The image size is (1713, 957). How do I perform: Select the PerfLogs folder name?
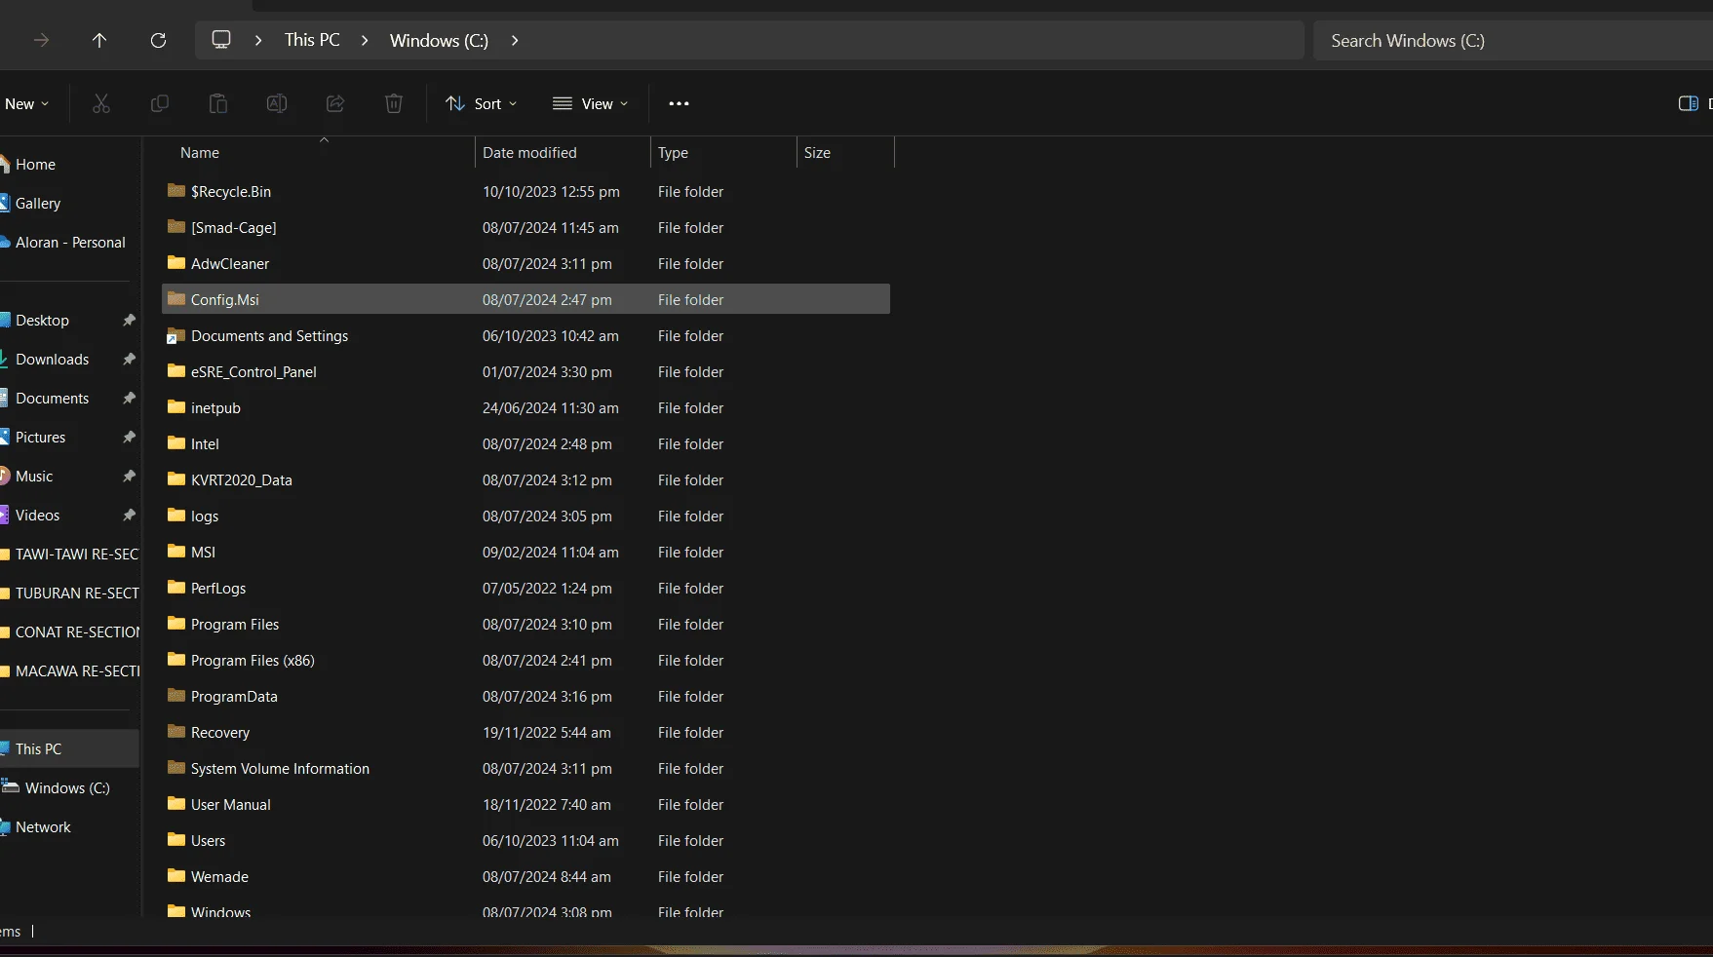(218, 589)
